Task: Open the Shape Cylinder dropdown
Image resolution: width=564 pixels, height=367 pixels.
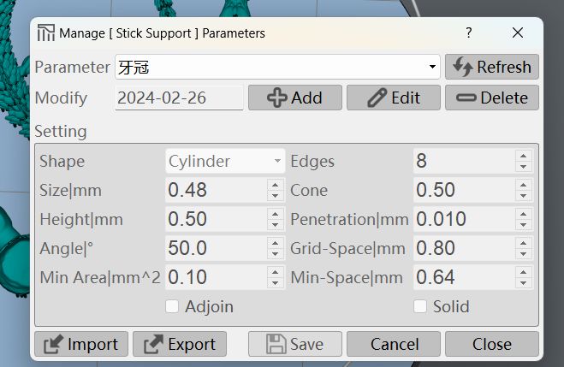Action: [225, 161]
